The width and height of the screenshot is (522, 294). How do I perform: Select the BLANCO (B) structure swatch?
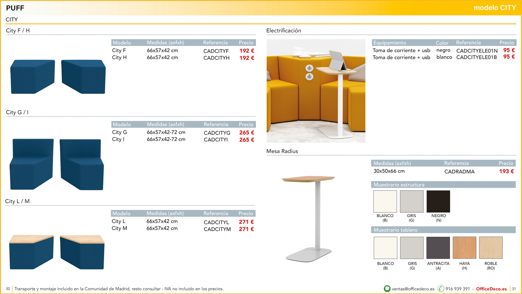pyautogui.click(x=385, y=201)
